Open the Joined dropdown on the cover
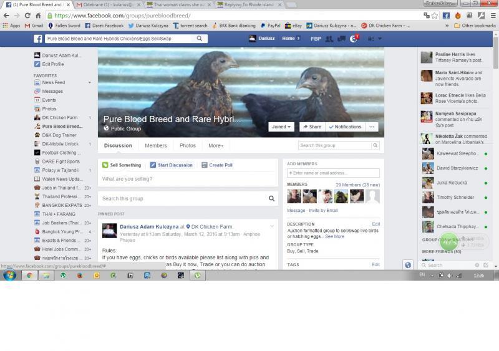The width and height of the screenshot is (499, 351). [x=281, y=127]
